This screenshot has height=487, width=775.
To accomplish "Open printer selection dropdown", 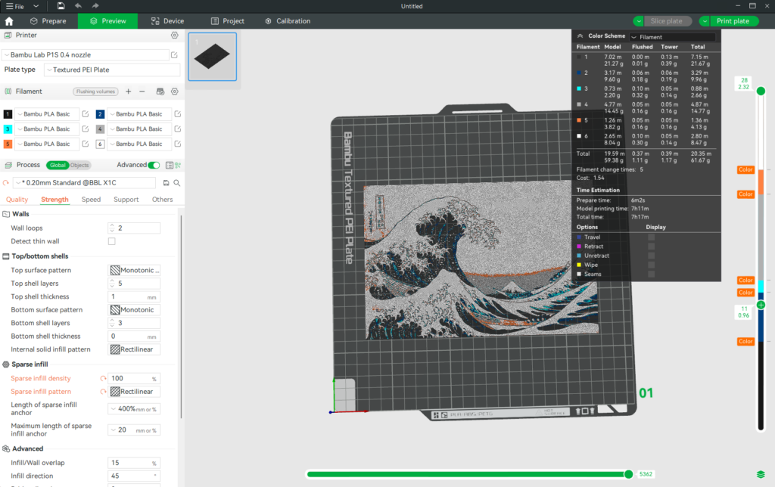I will pyautogui.click(x=86, y=54).
